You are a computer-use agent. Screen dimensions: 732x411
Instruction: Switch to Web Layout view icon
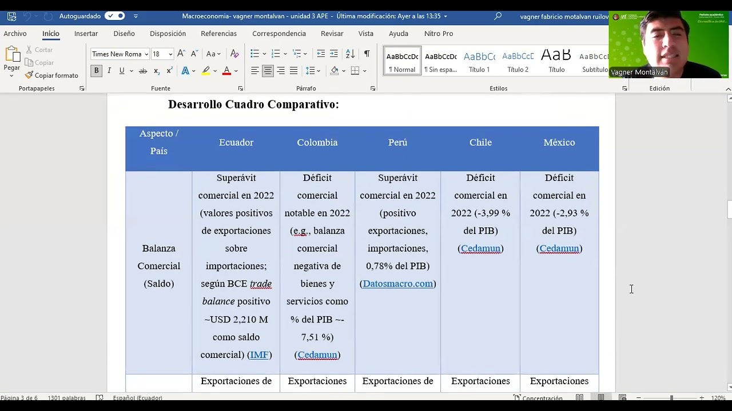622,397
